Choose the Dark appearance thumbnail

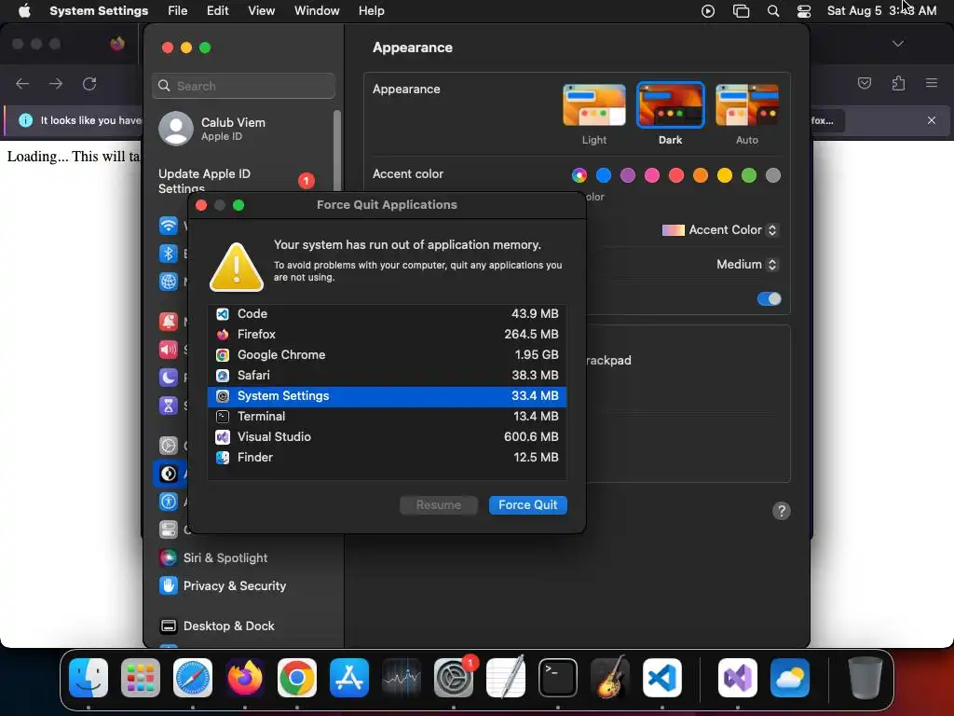670,104
